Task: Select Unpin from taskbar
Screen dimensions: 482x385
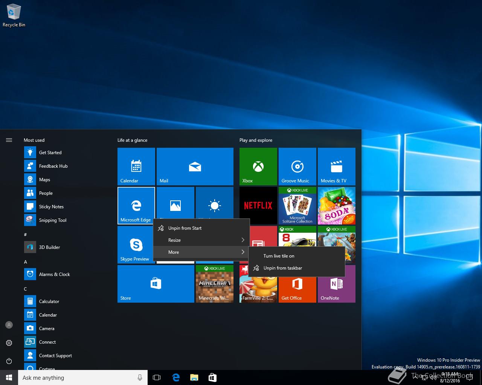Action: pyautogui.click(x=297, y=268)
